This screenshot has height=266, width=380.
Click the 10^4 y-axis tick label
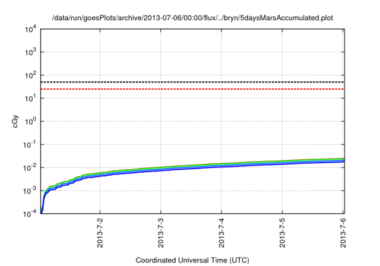click(30, 29)
